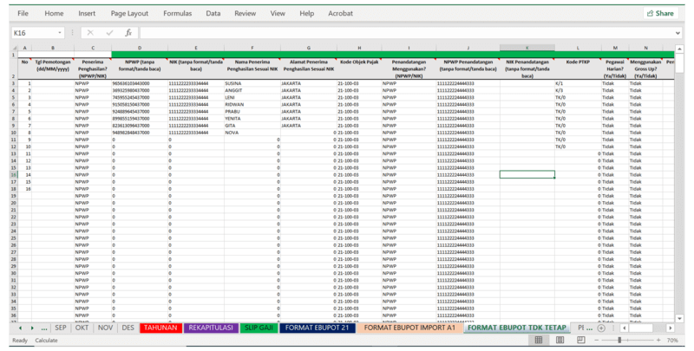
Task: Click the Tgl Pemotongan header cell
Action: pos(53,69)
